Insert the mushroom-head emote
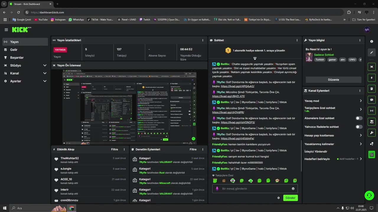378x212 pixels. [277, 180]
